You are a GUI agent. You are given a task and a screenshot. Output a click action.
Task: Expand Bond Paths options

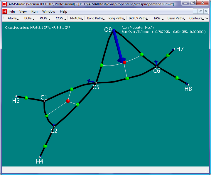[x=96, y=18]
